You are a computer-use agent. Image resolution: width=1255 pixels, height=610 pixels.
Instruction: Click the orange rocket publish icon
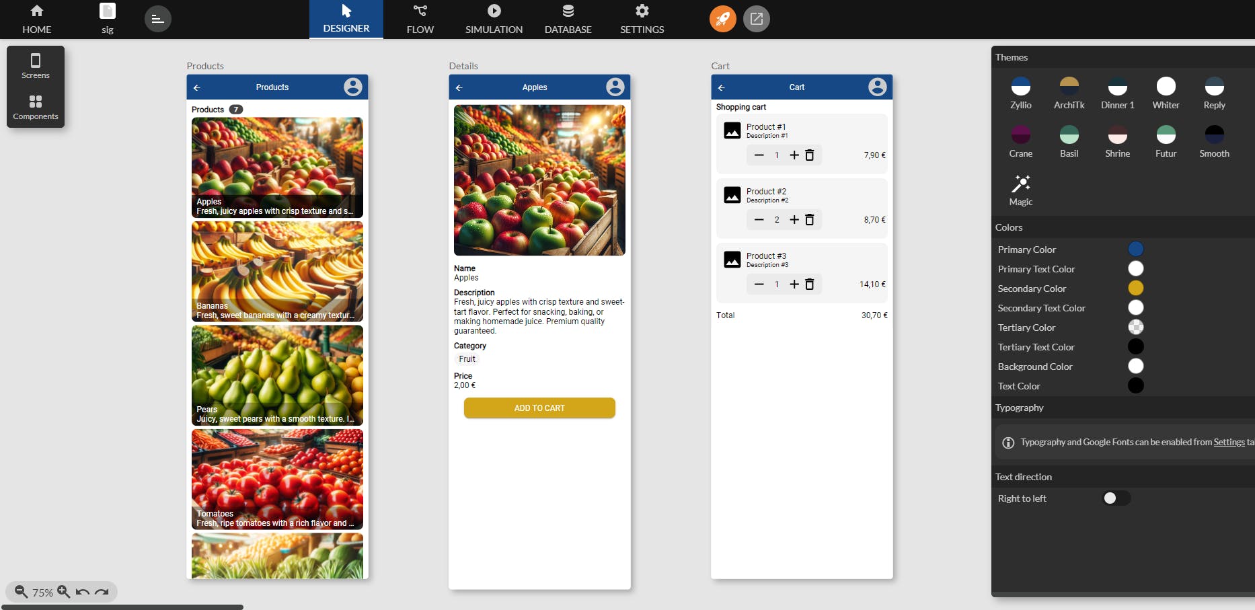point(722,19)
